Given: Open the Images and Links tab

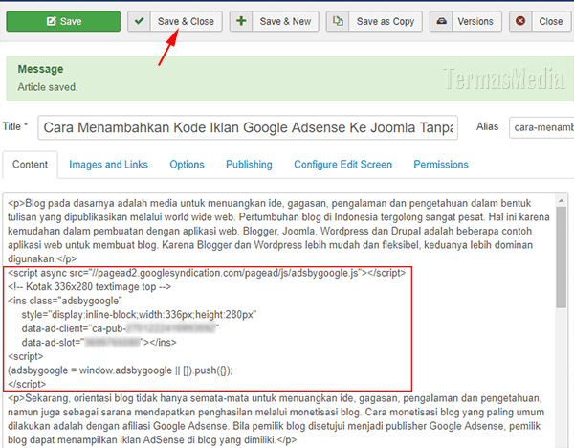Looking at the screenshot, I should (108, 165).
